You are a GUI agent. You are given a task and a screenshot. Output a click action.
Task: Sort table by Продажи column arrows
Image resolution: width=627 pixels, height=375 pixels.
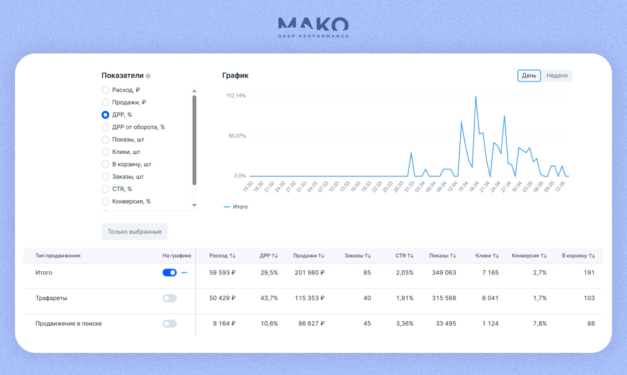(321, 256)
